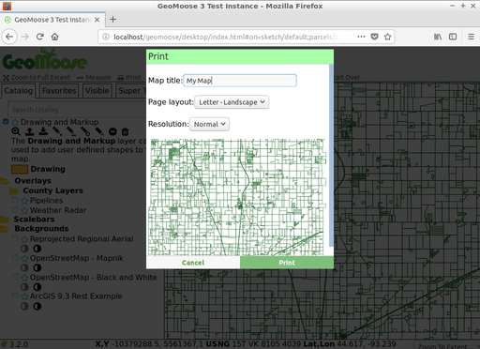Click fade-in icon under Reprojected Regional Aerial

click(x=37, y=249)
